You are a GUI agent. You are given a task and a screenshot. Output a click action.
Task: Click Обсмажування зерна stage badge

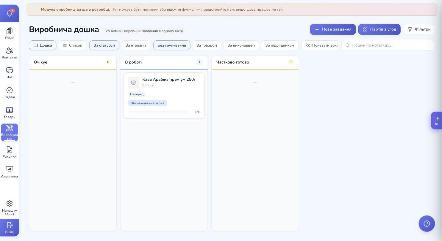[x=147, y=103]
